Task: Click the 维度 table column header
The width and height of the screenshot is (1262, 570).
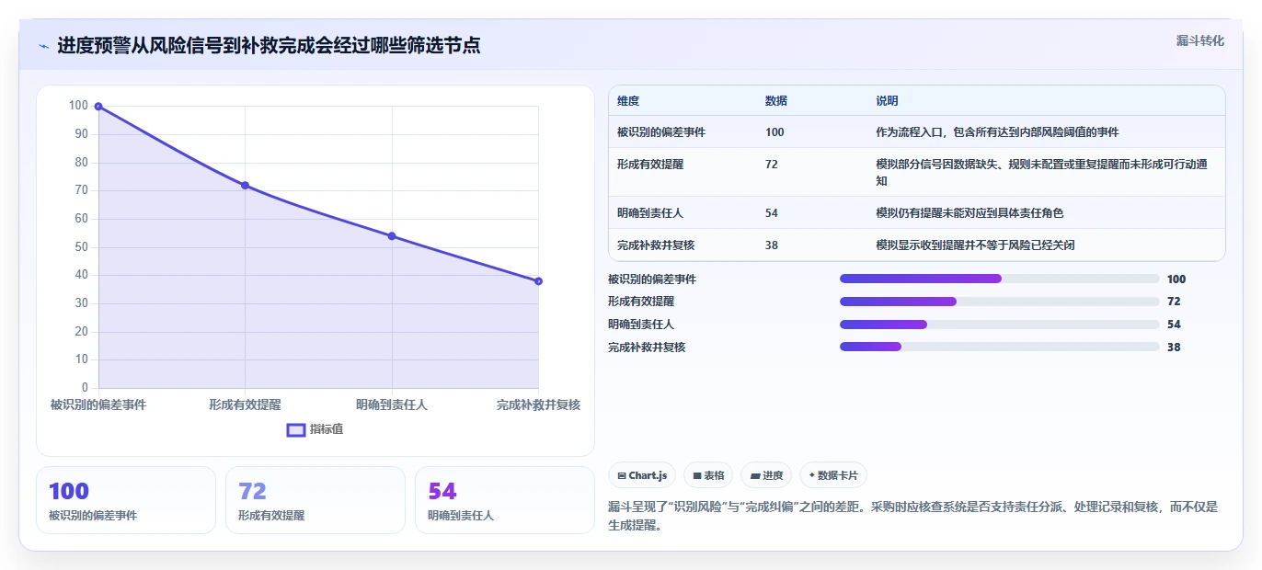Action: (x=628, y=101)
